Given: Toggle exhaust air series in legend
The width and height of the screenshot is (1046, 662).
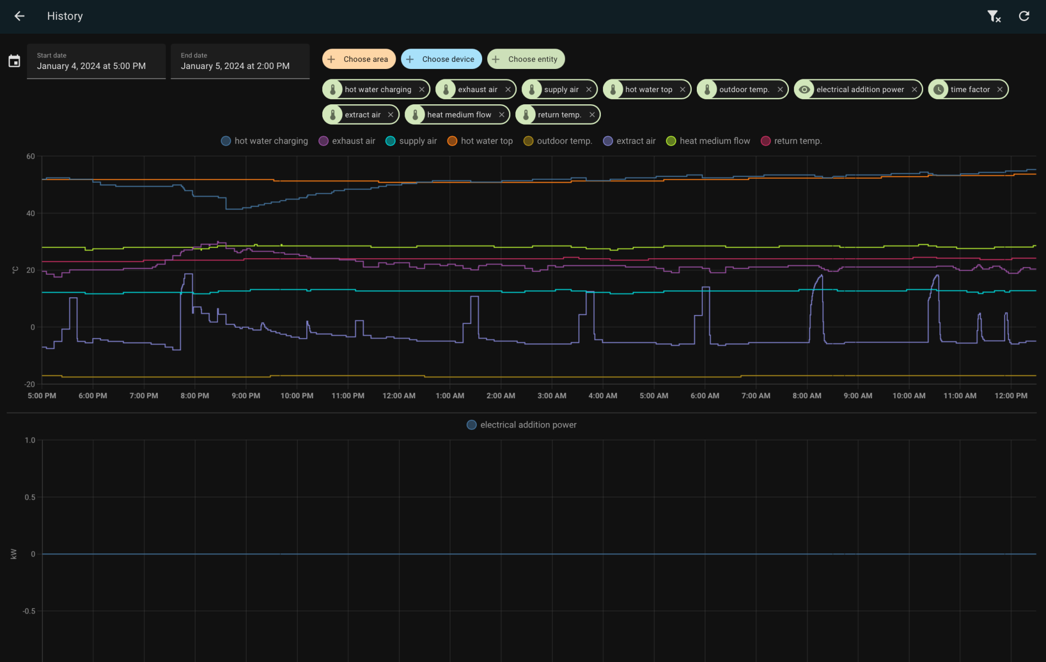Looking at the screenshot, I should (x=347, y=141).
